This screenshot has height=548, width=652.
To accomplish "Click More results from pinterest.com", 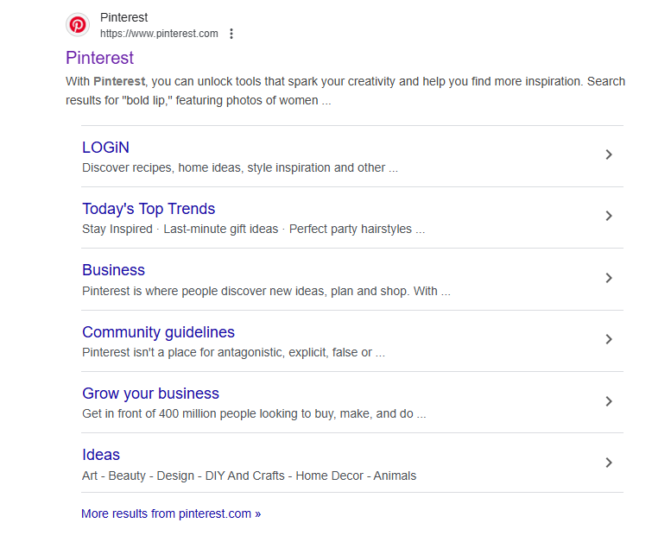I will (x=171, y=513).
